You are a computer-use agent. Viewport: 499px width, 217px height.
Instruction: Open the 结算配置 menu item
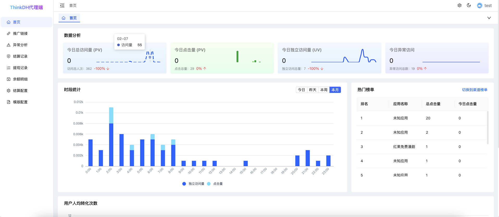pyautogui.click(x=20, y=91)
